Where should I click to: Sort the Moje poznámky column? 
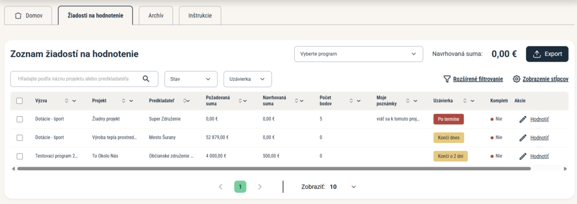[408, 100]
